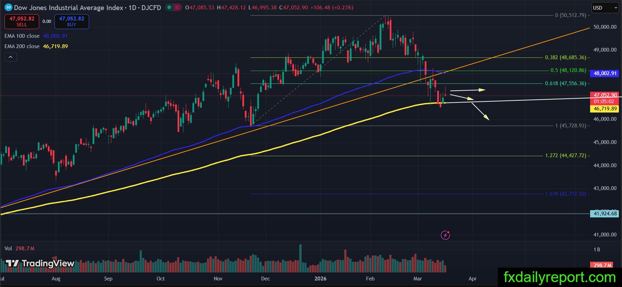Click the 45,000.00 price axis label
Screen dimensions: 622x287
coord(605,142)
